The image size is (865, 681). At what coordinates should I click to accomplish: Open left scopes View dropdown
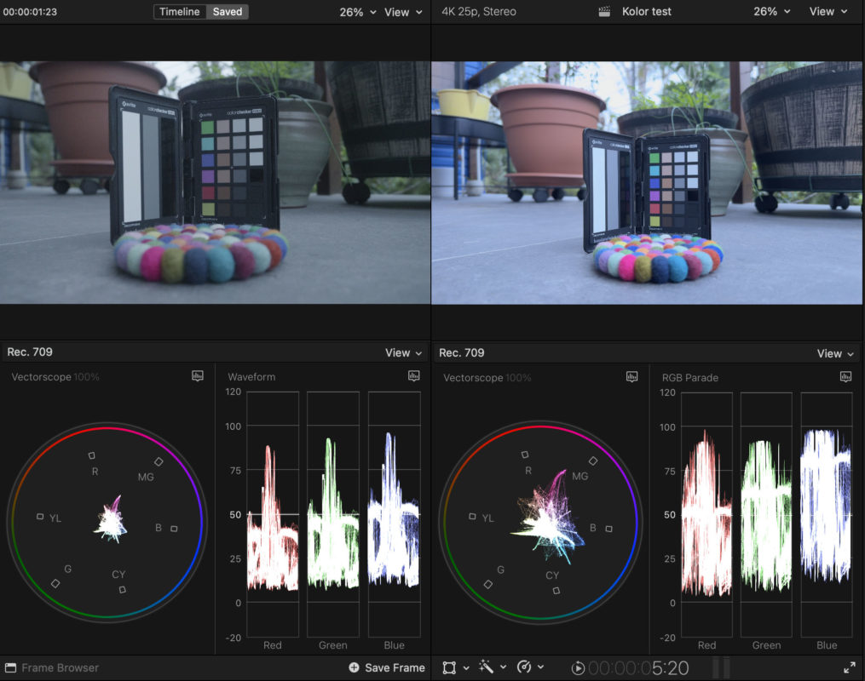[x=403, y=352]
